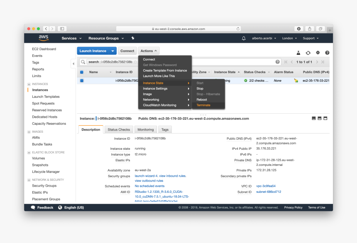This screenshot has width=357, height=243.
Task: Toggle the select-all instances checkbox
Action: pos(82,72)
